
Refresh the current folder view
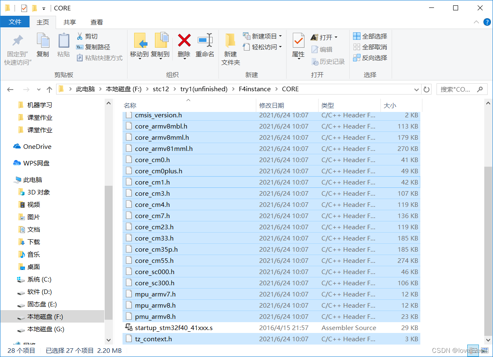[427, 90]
